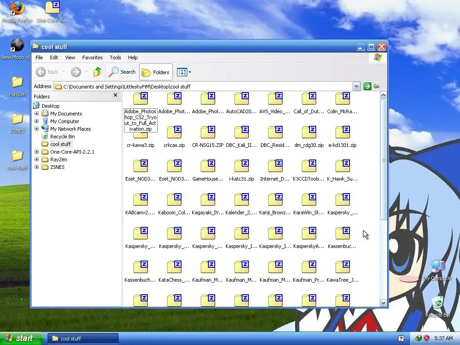Open the Favorites menu

tap(93, 57)
